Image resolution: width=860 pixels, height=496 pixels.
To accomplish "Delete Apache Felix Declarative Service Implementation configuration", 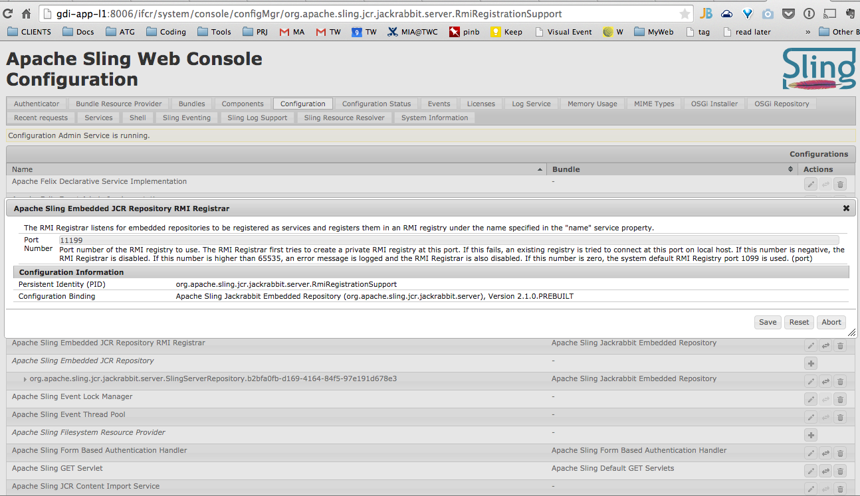I will (x=840, y=185).
